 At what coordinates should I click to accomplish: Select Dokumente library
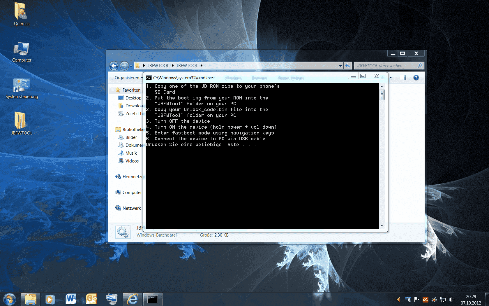click(x=131, y=145)
